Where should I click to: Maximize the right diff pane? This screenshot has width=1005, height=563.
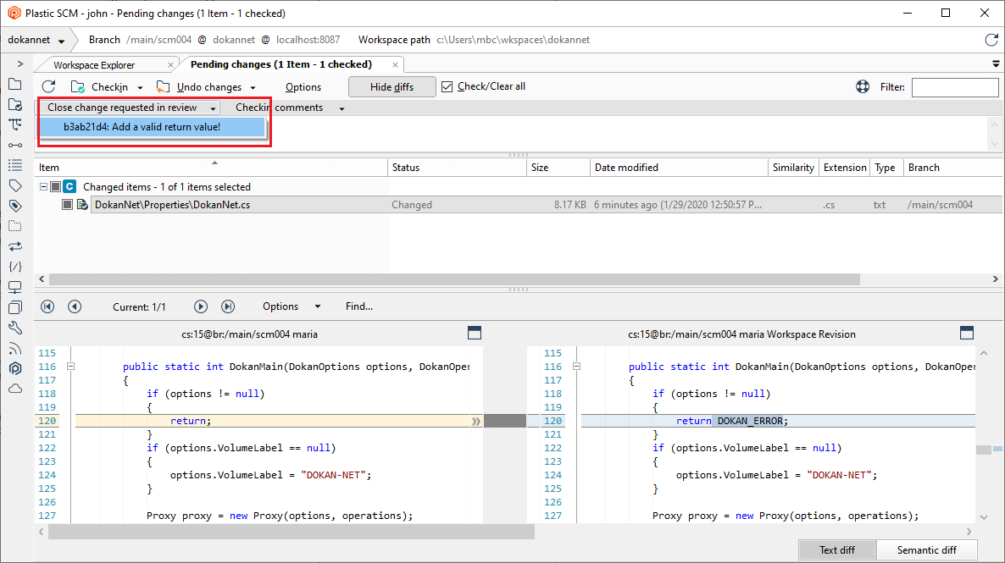pos(967,333)
